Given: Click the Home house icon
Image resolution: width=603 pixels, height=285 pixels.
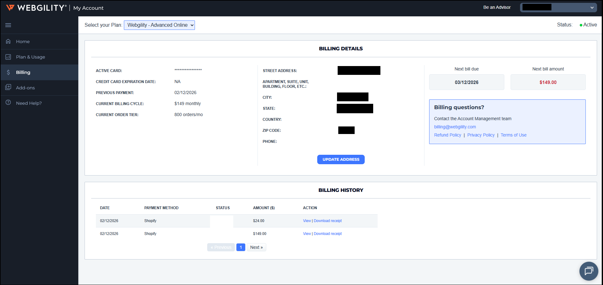Looking at the screenshot, I should click(8, 42).
